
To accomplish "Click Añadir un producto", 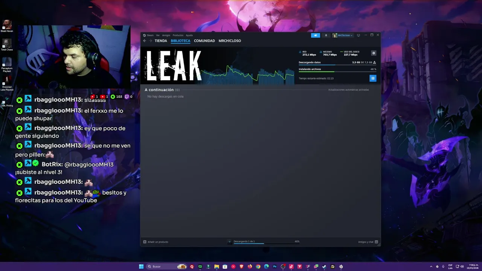I will click(x=156, y=242).
